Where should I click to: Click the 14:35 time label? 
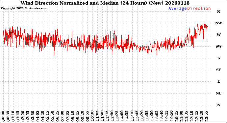click(x=127, y=116)
